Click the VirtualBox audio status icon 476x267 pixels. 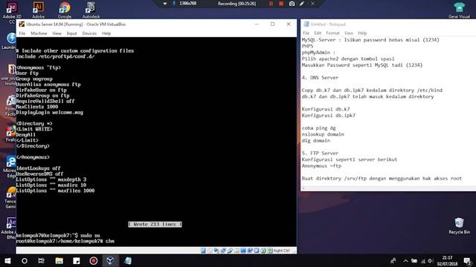point(216,251)
